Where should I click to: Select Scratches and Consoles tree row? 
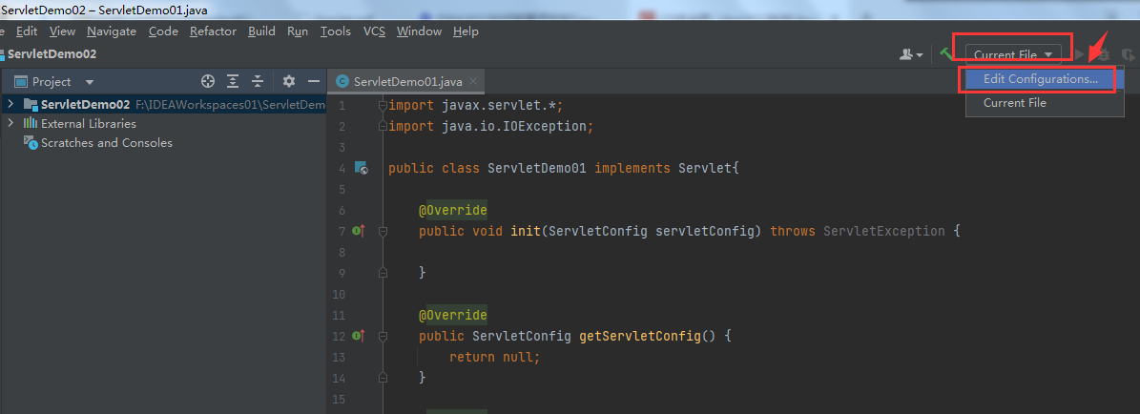point(163,142)
